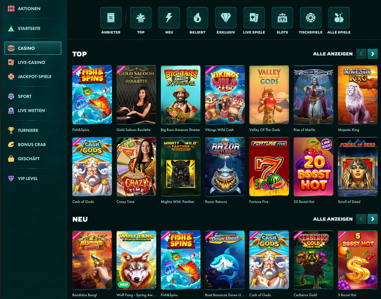
Task: Open Bonus Crab label in sidebar
Action: (x=32, y=144)
